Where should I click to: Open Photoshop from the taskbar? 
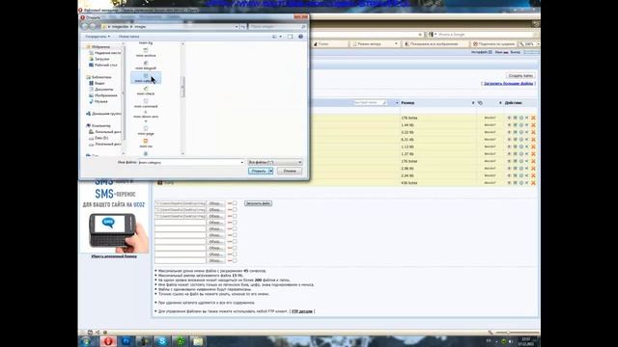(x=126, y=341)
